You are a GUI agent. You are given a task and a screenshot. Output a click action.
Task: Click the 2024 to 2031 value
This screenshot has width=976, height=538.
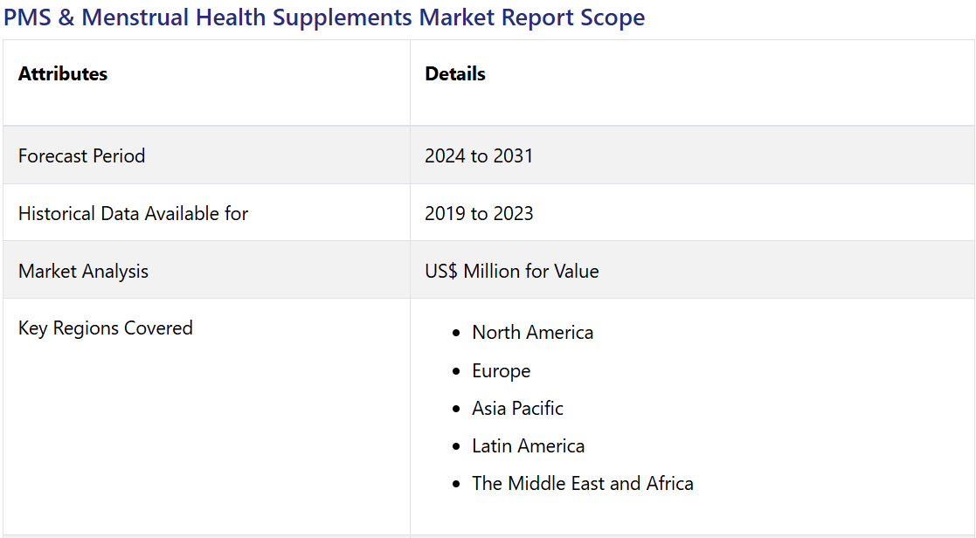pos(479,156)
